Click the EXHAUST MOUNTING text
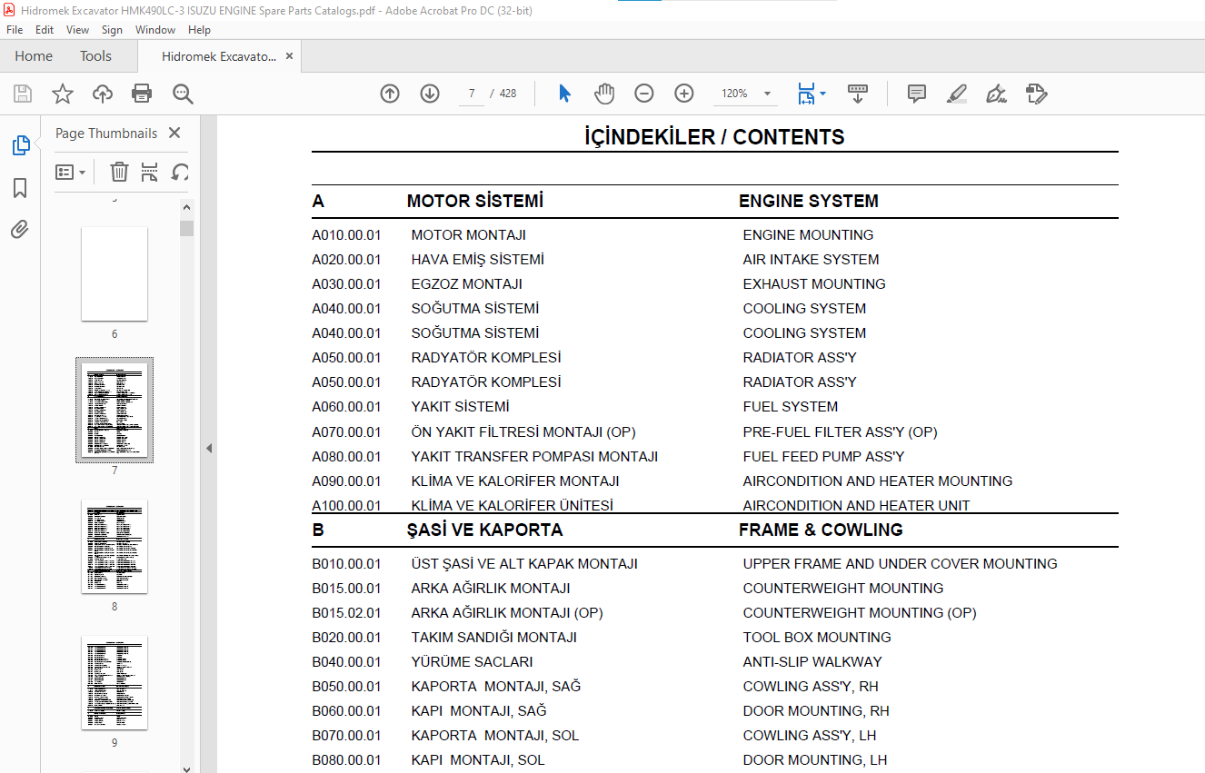1205x773 pixels. coord(814,283)
